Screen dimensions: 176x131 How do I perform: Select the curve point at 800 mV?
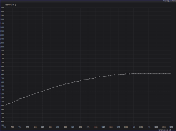(35, 93)
